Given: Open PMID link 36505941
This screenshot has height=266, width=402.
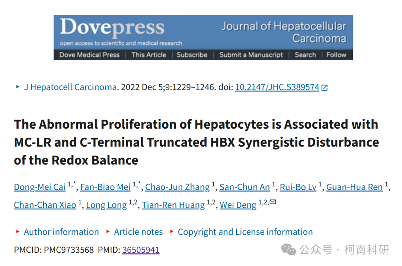Looking at the screenshot, I should 141,250.
